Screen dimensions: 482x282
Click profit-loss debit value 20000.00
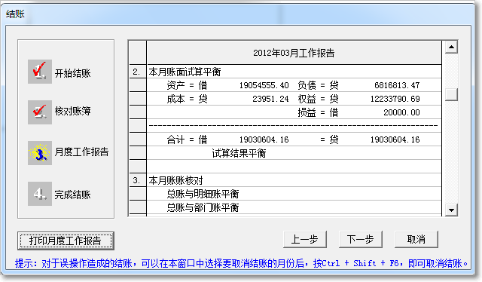(x=401, y=112)
